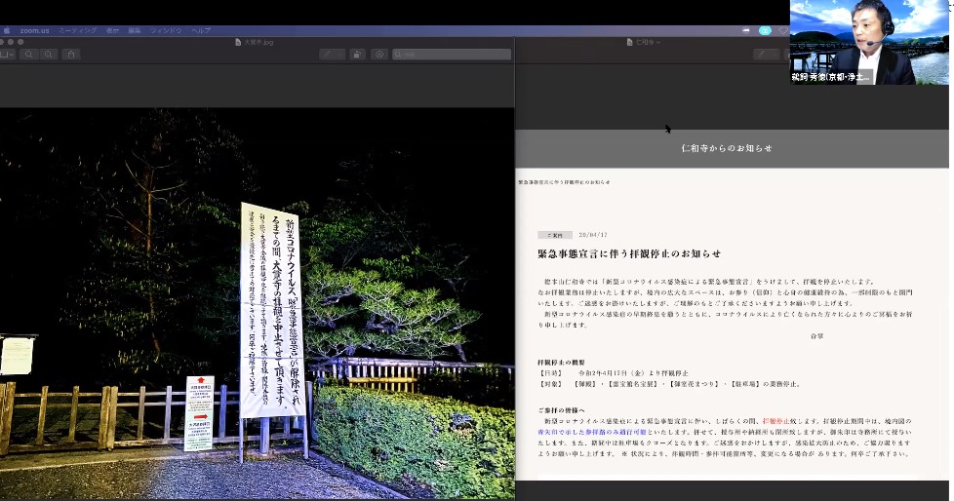Click the 合掌 closing text
The width and height of the screenshot is (954, 501).
(816, 335)
